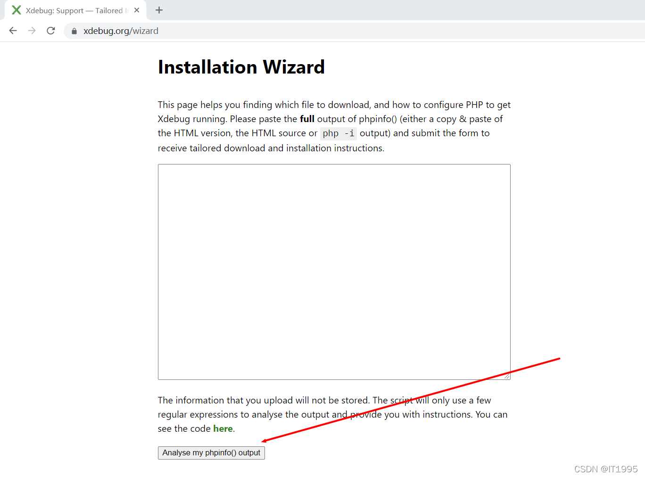Click the Installation Wizard heading

tap(241, 67)
